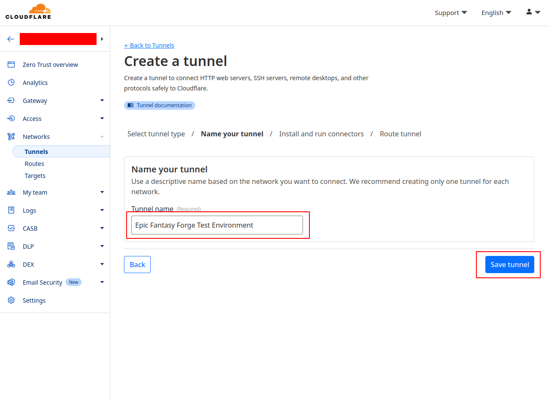Open the account switcher arrow
The width and height of the screenshot is (548, 400).
click(102, 39)
